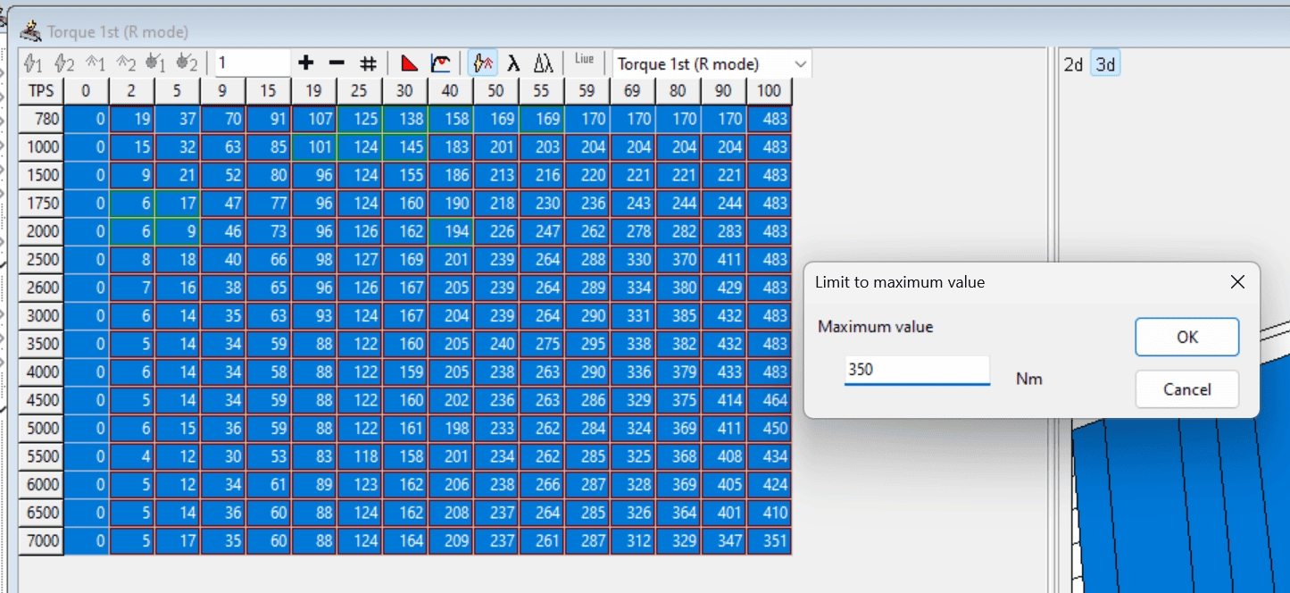Image resolution: width=1290 pixels, height=593 pixels.
Task: Click the lambda icon in toolbar
Action: pos(513,63)
